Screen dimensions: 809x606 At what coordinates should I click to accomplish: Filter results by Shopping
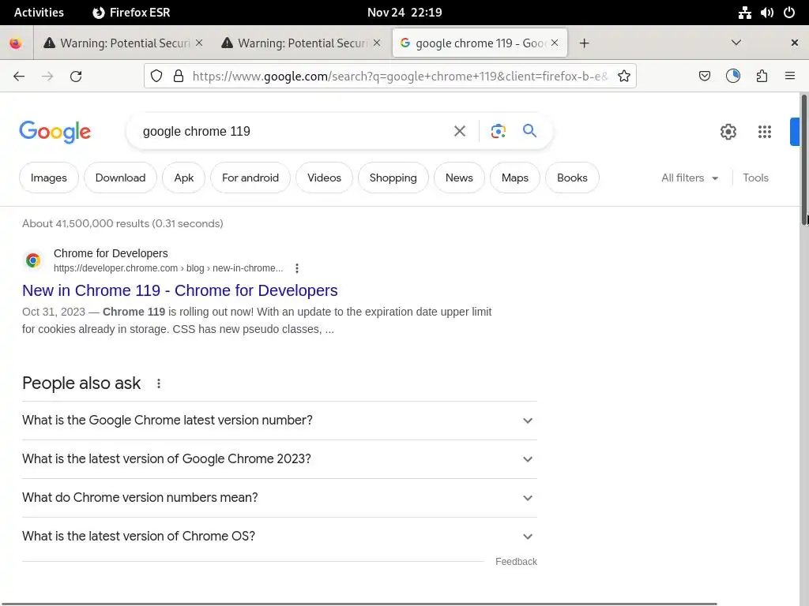(x=393, y=178)
